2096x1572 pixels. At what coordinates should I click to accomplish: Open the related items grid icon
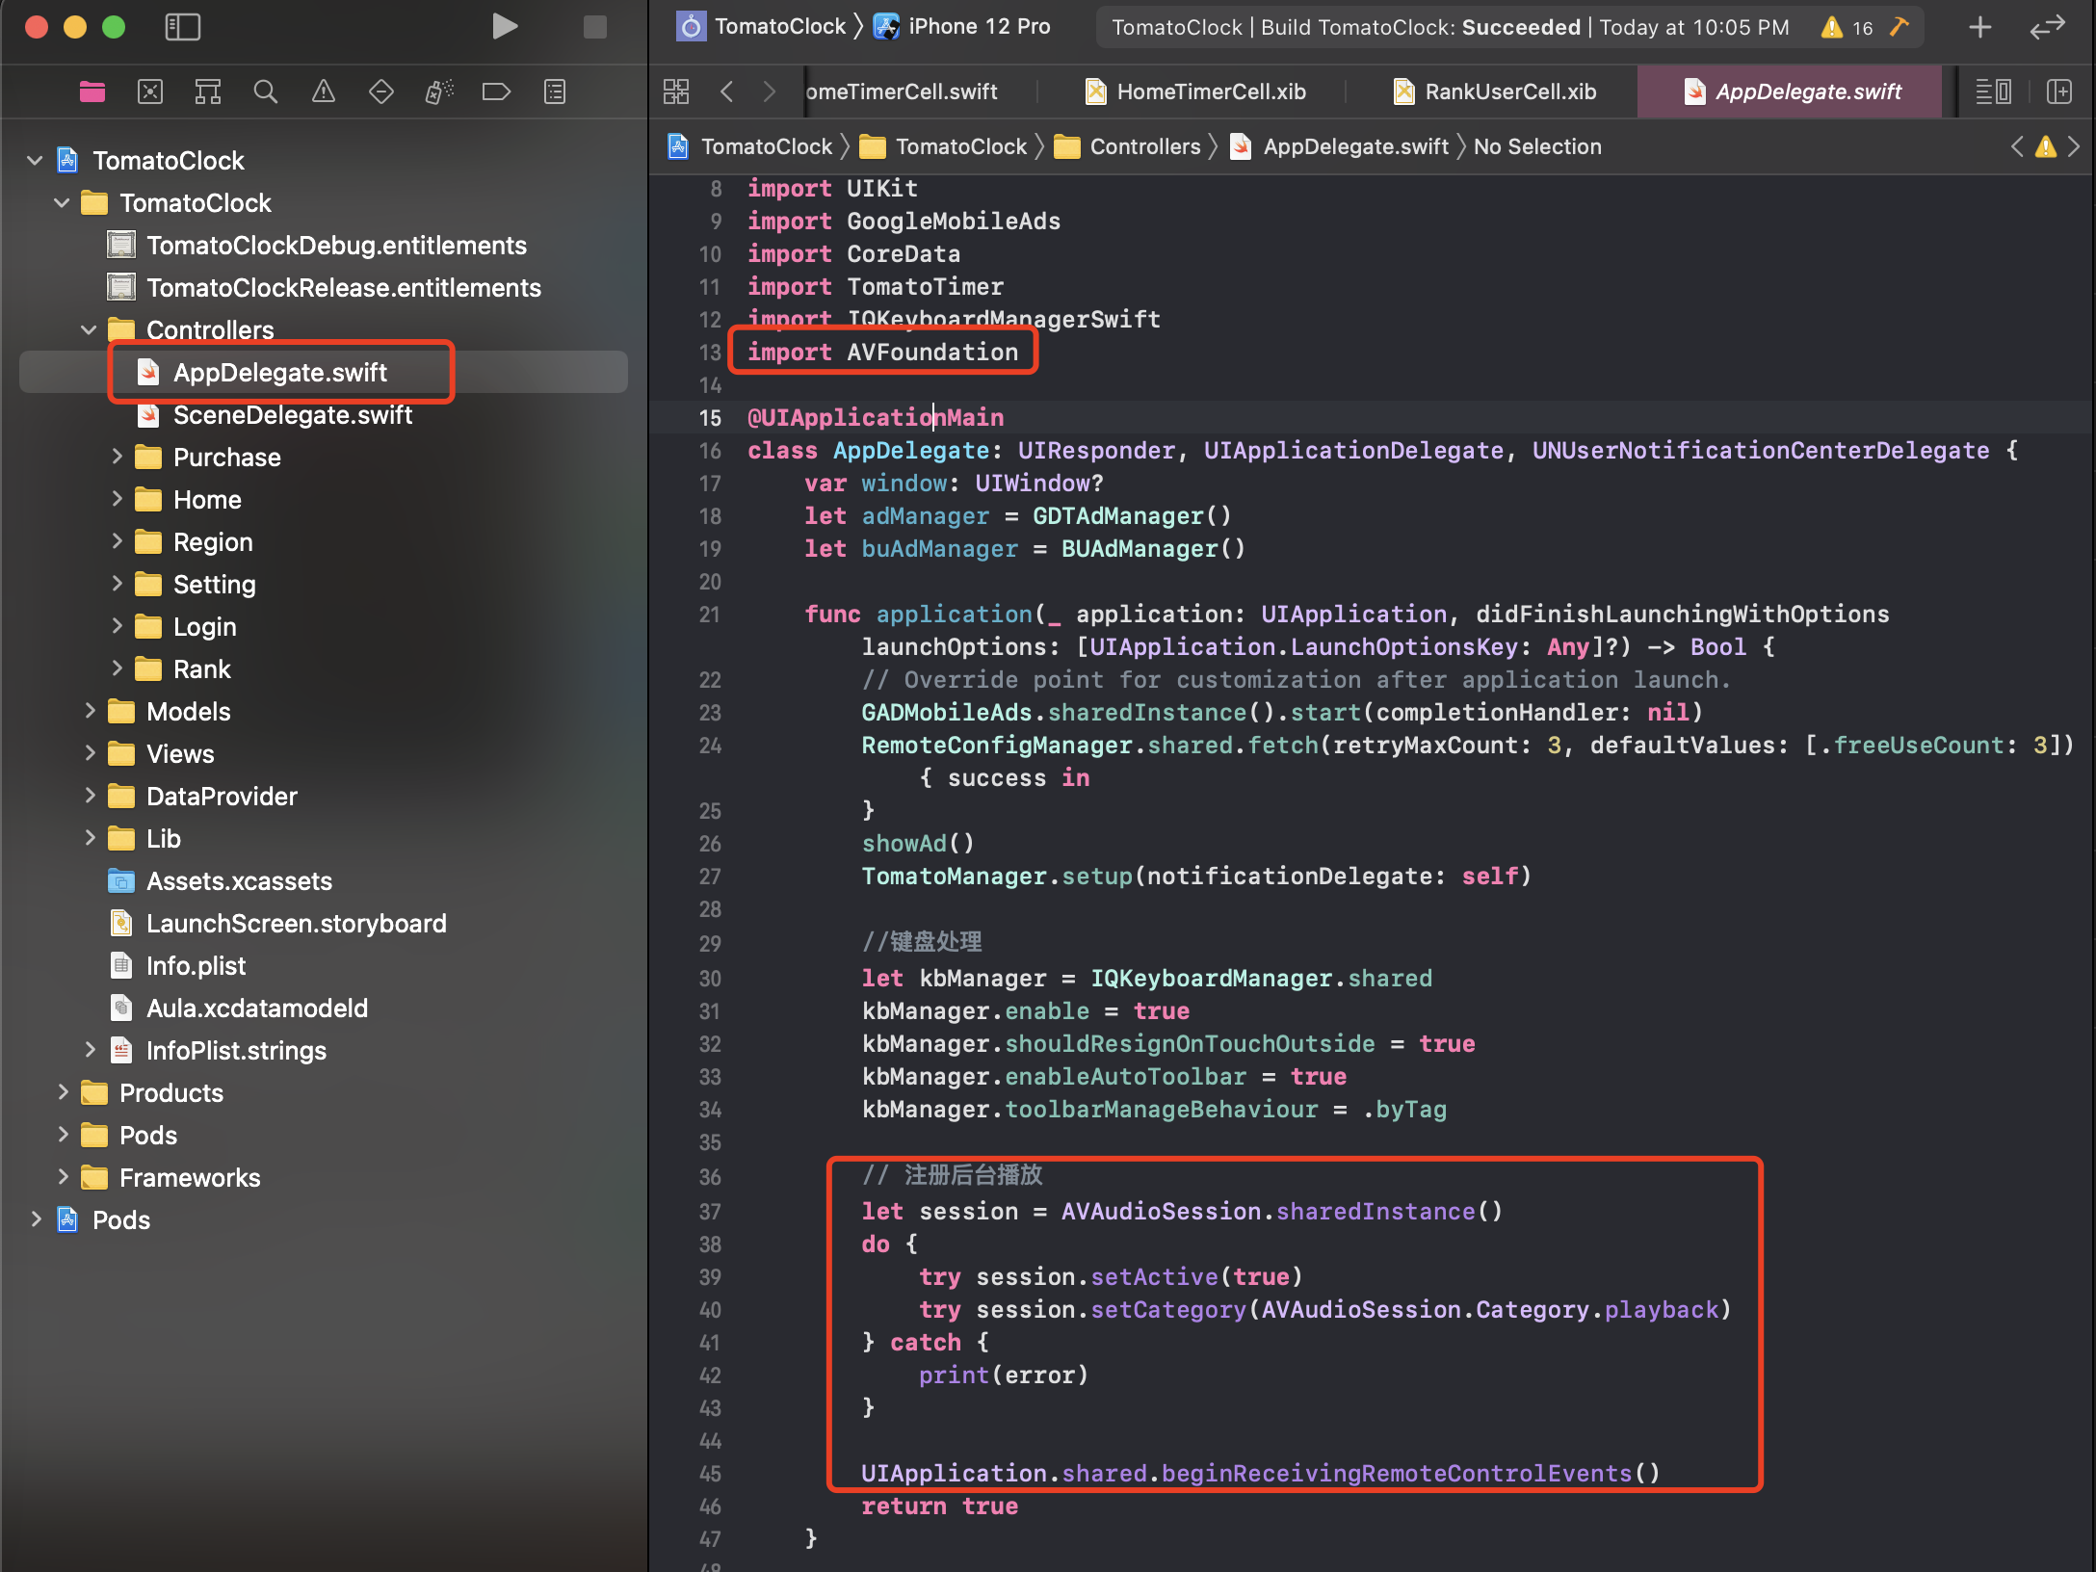pyautogui.click(x=676, y=92)
